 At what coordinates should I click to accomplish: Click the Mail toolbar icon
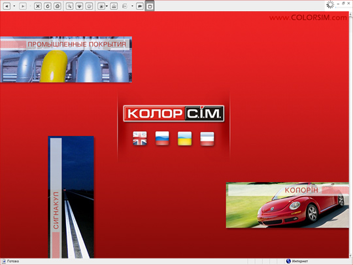[101, 6]
